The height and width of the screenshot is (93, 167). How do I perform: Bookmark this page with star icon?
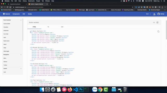(133, 7)
